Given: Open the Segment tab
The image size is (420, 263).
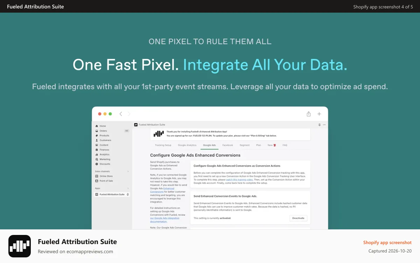Looking at the screenshot, I should [245, 145].
